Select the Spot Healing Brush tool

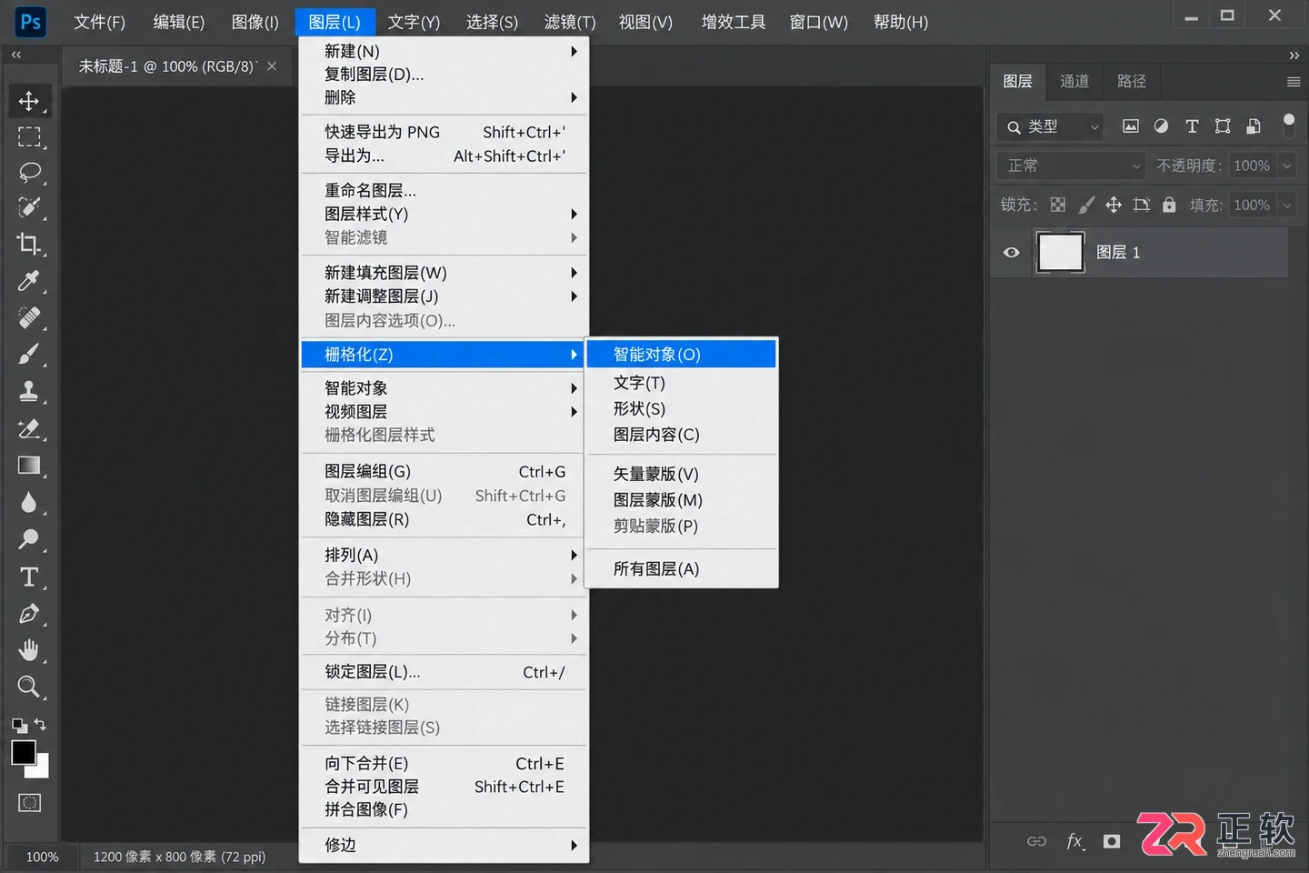point(29,318)
